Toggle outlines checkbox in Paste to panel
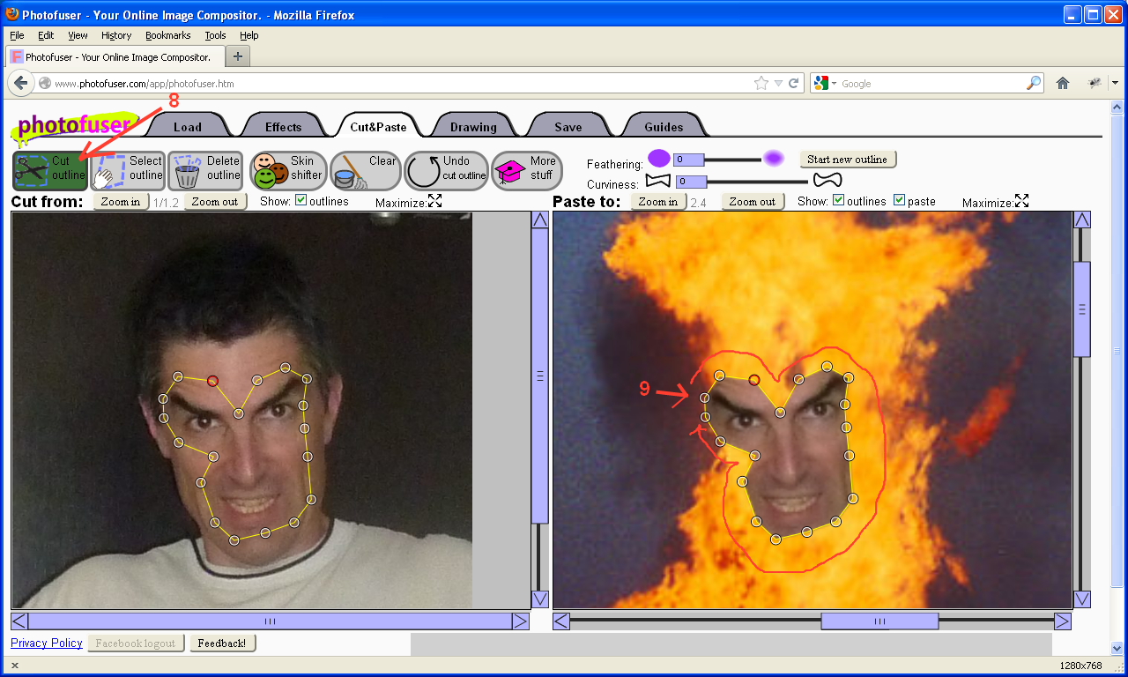Viewport: 1128px width, 677px height. point(838,200)
